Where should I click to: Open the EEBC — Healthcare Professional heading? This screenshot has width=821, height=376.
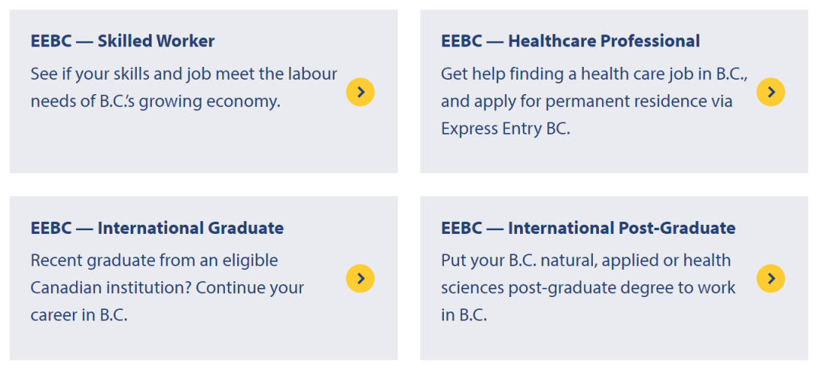[570, 41]
